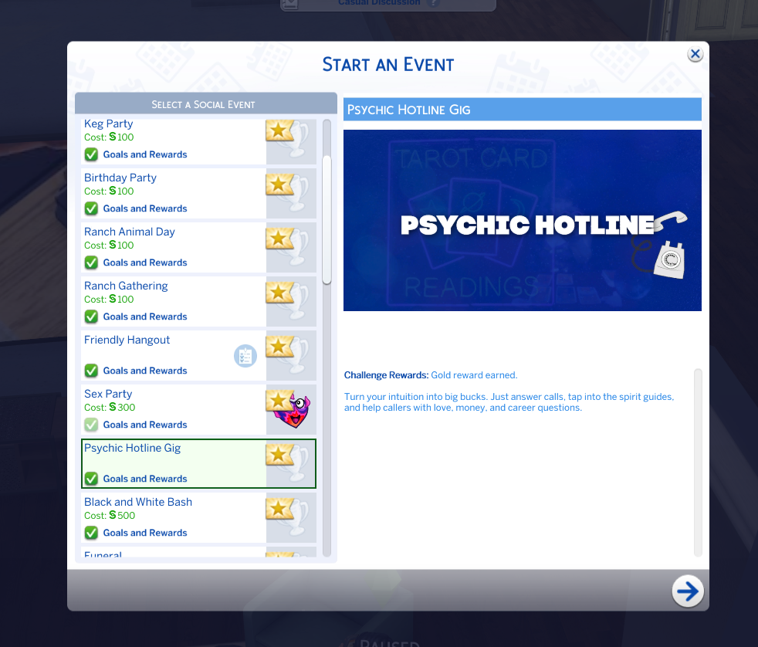Screen dimensions: 758x647
Task: Proceed with the blue arrow next button
Action: pos(688,591)
